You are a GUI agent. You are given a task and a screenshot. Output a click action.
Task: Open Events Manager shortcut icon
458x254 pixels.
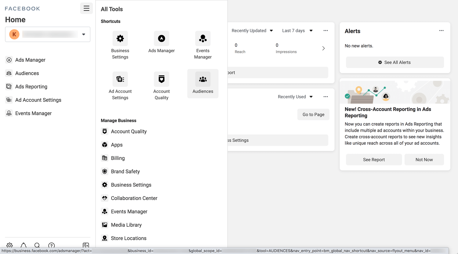tap(203, 38)
